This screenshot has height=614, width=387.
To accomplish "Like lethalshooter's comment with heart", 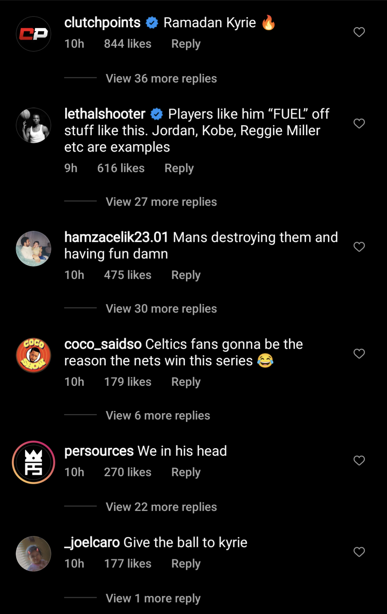I will point(359,123).
